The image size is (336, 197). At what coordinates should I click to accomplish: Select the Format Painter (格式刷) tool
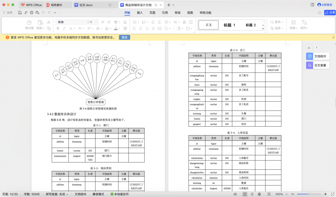click(x=29, y=24)
